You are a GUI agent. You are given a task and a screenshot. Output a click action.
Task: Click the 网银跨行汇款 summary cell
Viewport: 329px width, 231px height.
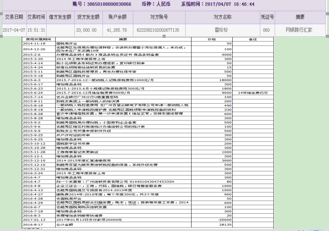click(x=299, y=30)
